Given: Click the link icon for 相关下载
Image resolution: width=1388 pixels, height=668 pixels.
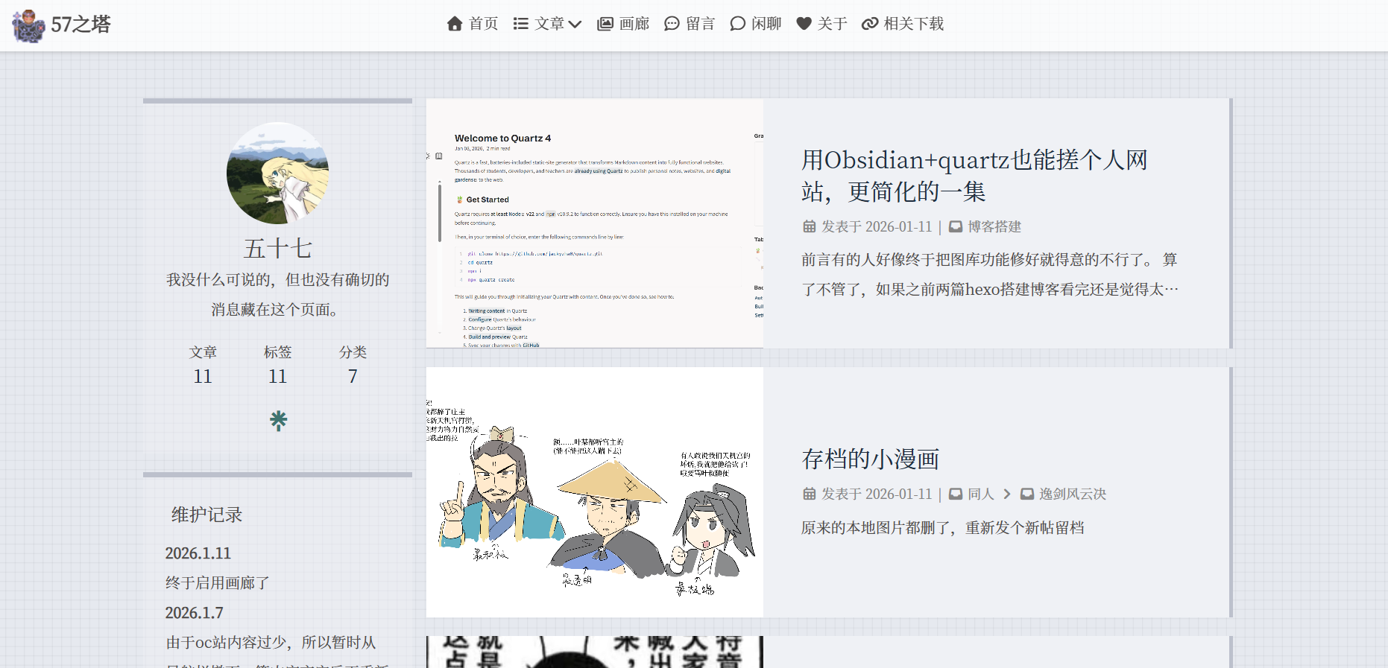Looking at the screenshot, I should (x=869, y=24).
